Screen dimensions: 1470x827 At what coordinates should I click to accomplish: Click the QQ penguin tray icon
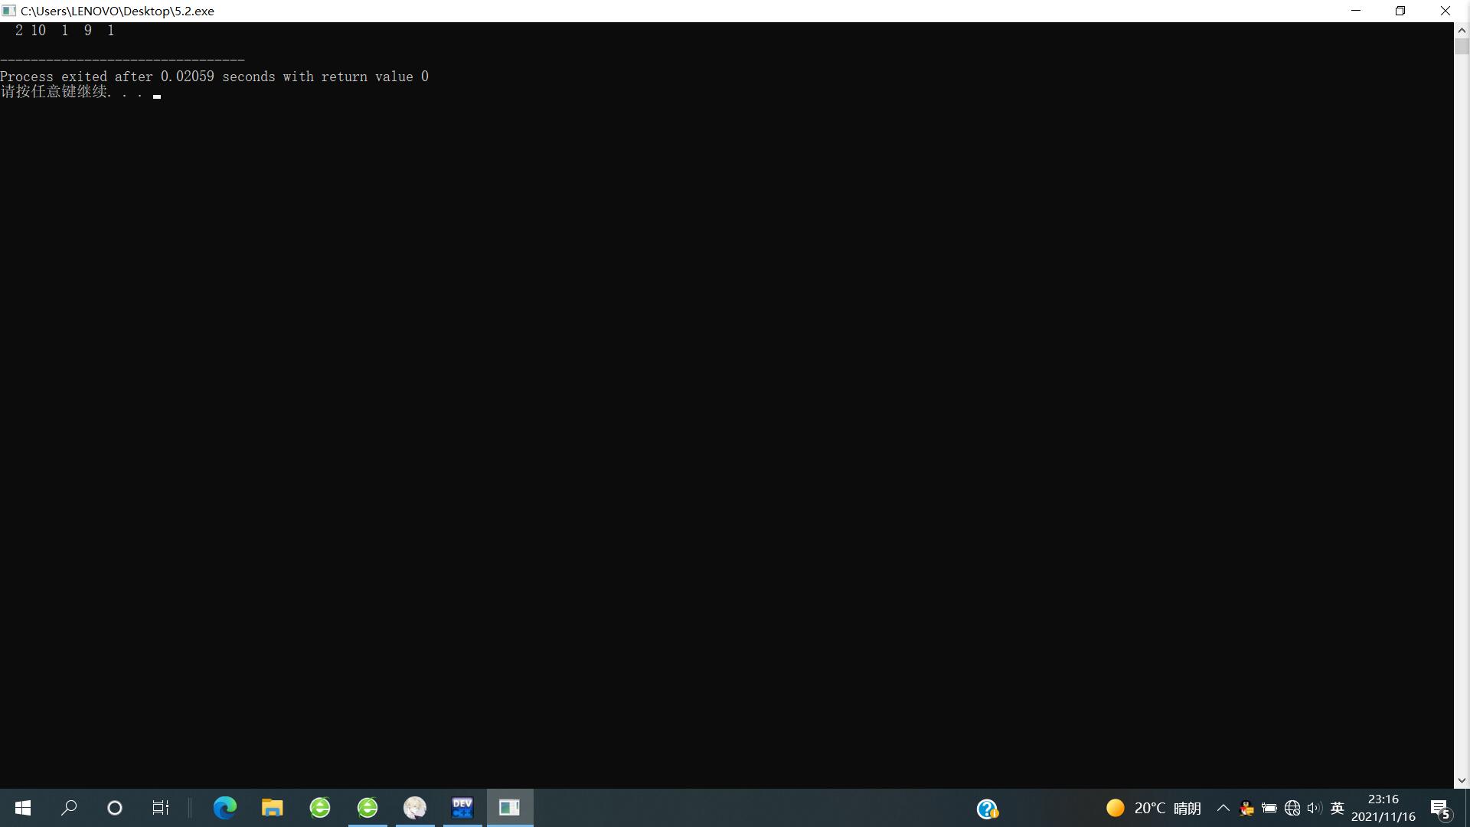coord(1246,809)
